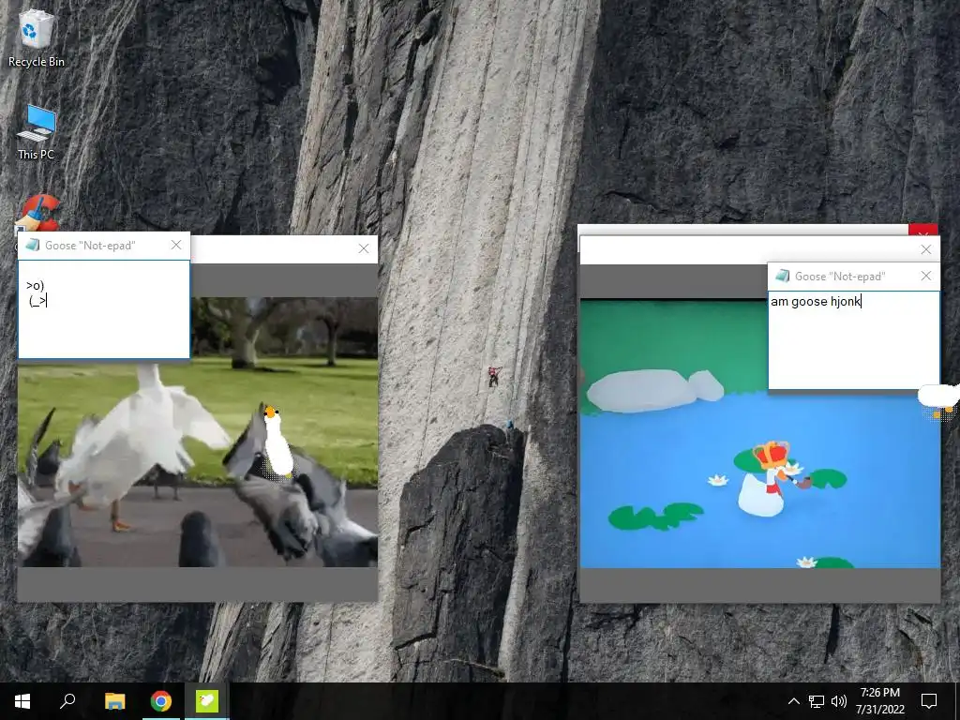
Task: Click the left Goose Not-epad text area
Action: 104,309
